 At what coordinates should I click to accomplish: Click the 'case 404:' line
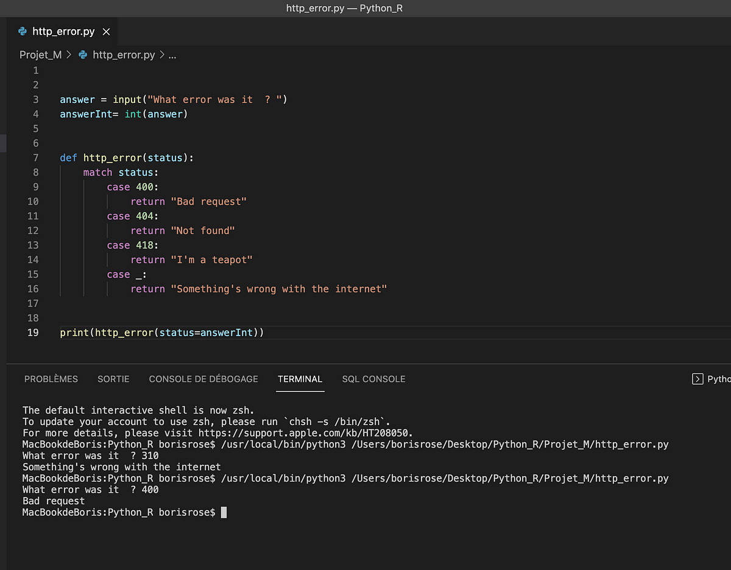132,216
